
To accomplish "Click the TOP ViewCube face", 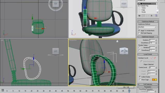I will [x=56, y=4].
